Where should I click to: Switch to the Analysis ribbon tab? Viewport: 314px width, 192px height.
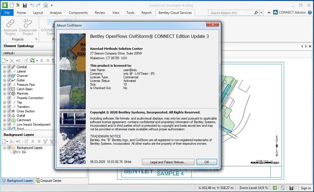click(56, 12)
